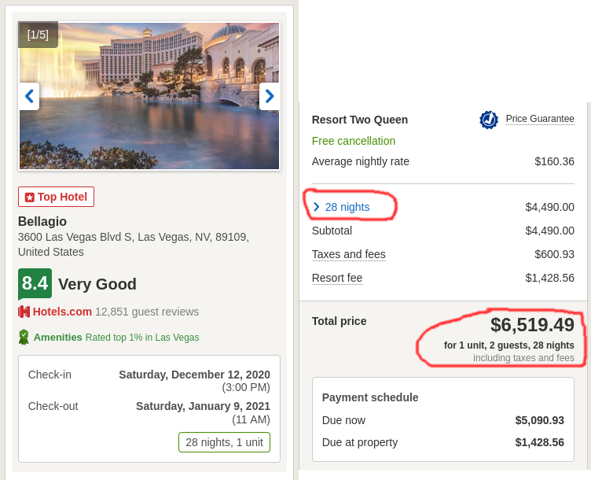The height and width of the screenshot is (480, 591).
Task: Open the Taxes and fees explanation
Action: [x=349, y=254]
